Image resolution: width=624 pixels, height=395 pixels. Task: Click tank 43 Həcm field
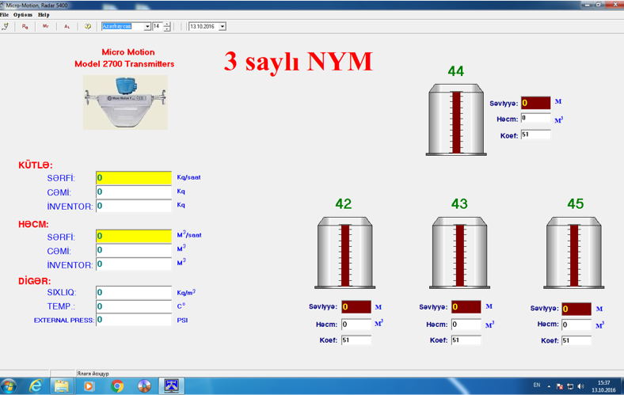pyautogui.click(x=466, y=325)
